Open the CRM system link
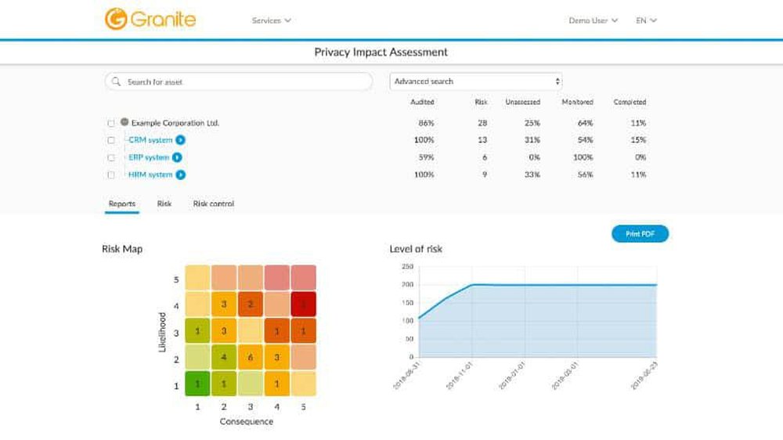783x440 pixels. click(x=150, y=140)
